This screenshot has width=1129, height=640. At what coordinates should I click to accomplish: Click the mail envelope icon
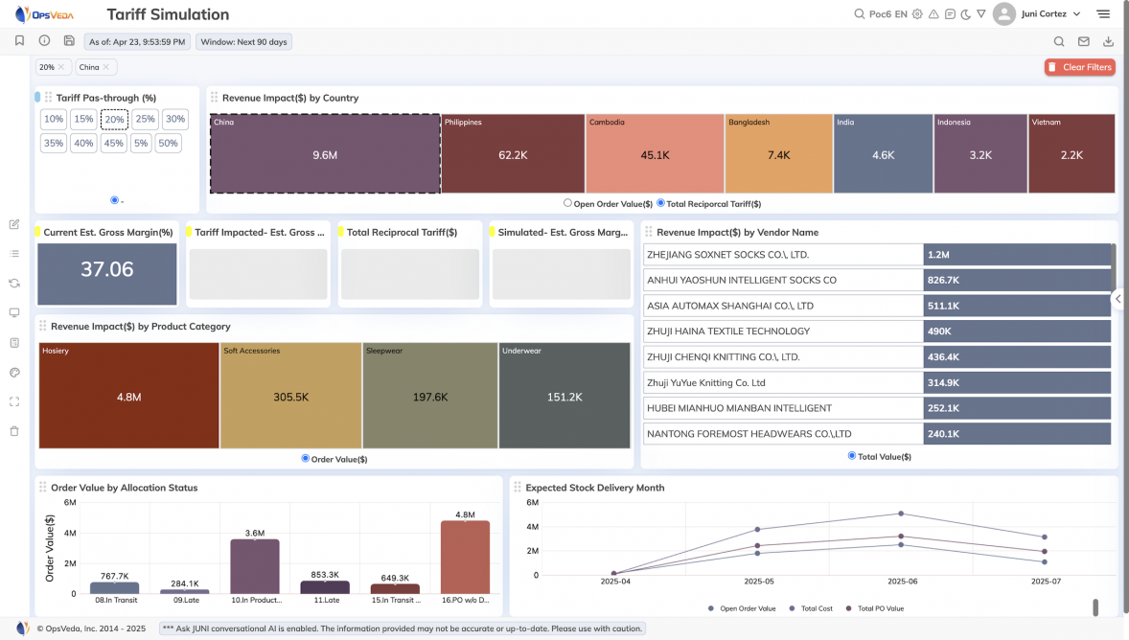(x=1084, y=42)
